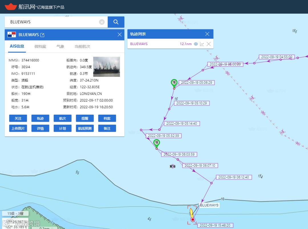Viewport: 308px width, 229px height.
Task: Click the 档案 button
Action: (107, 118)
